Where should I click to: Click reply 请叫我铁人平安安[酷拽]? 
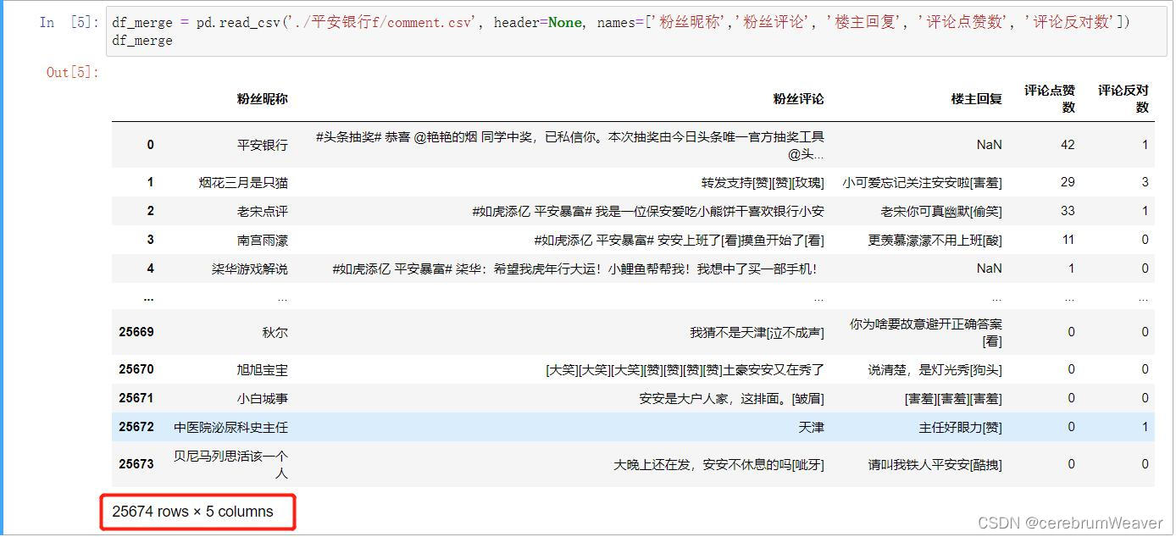click(x=935, y=464)
